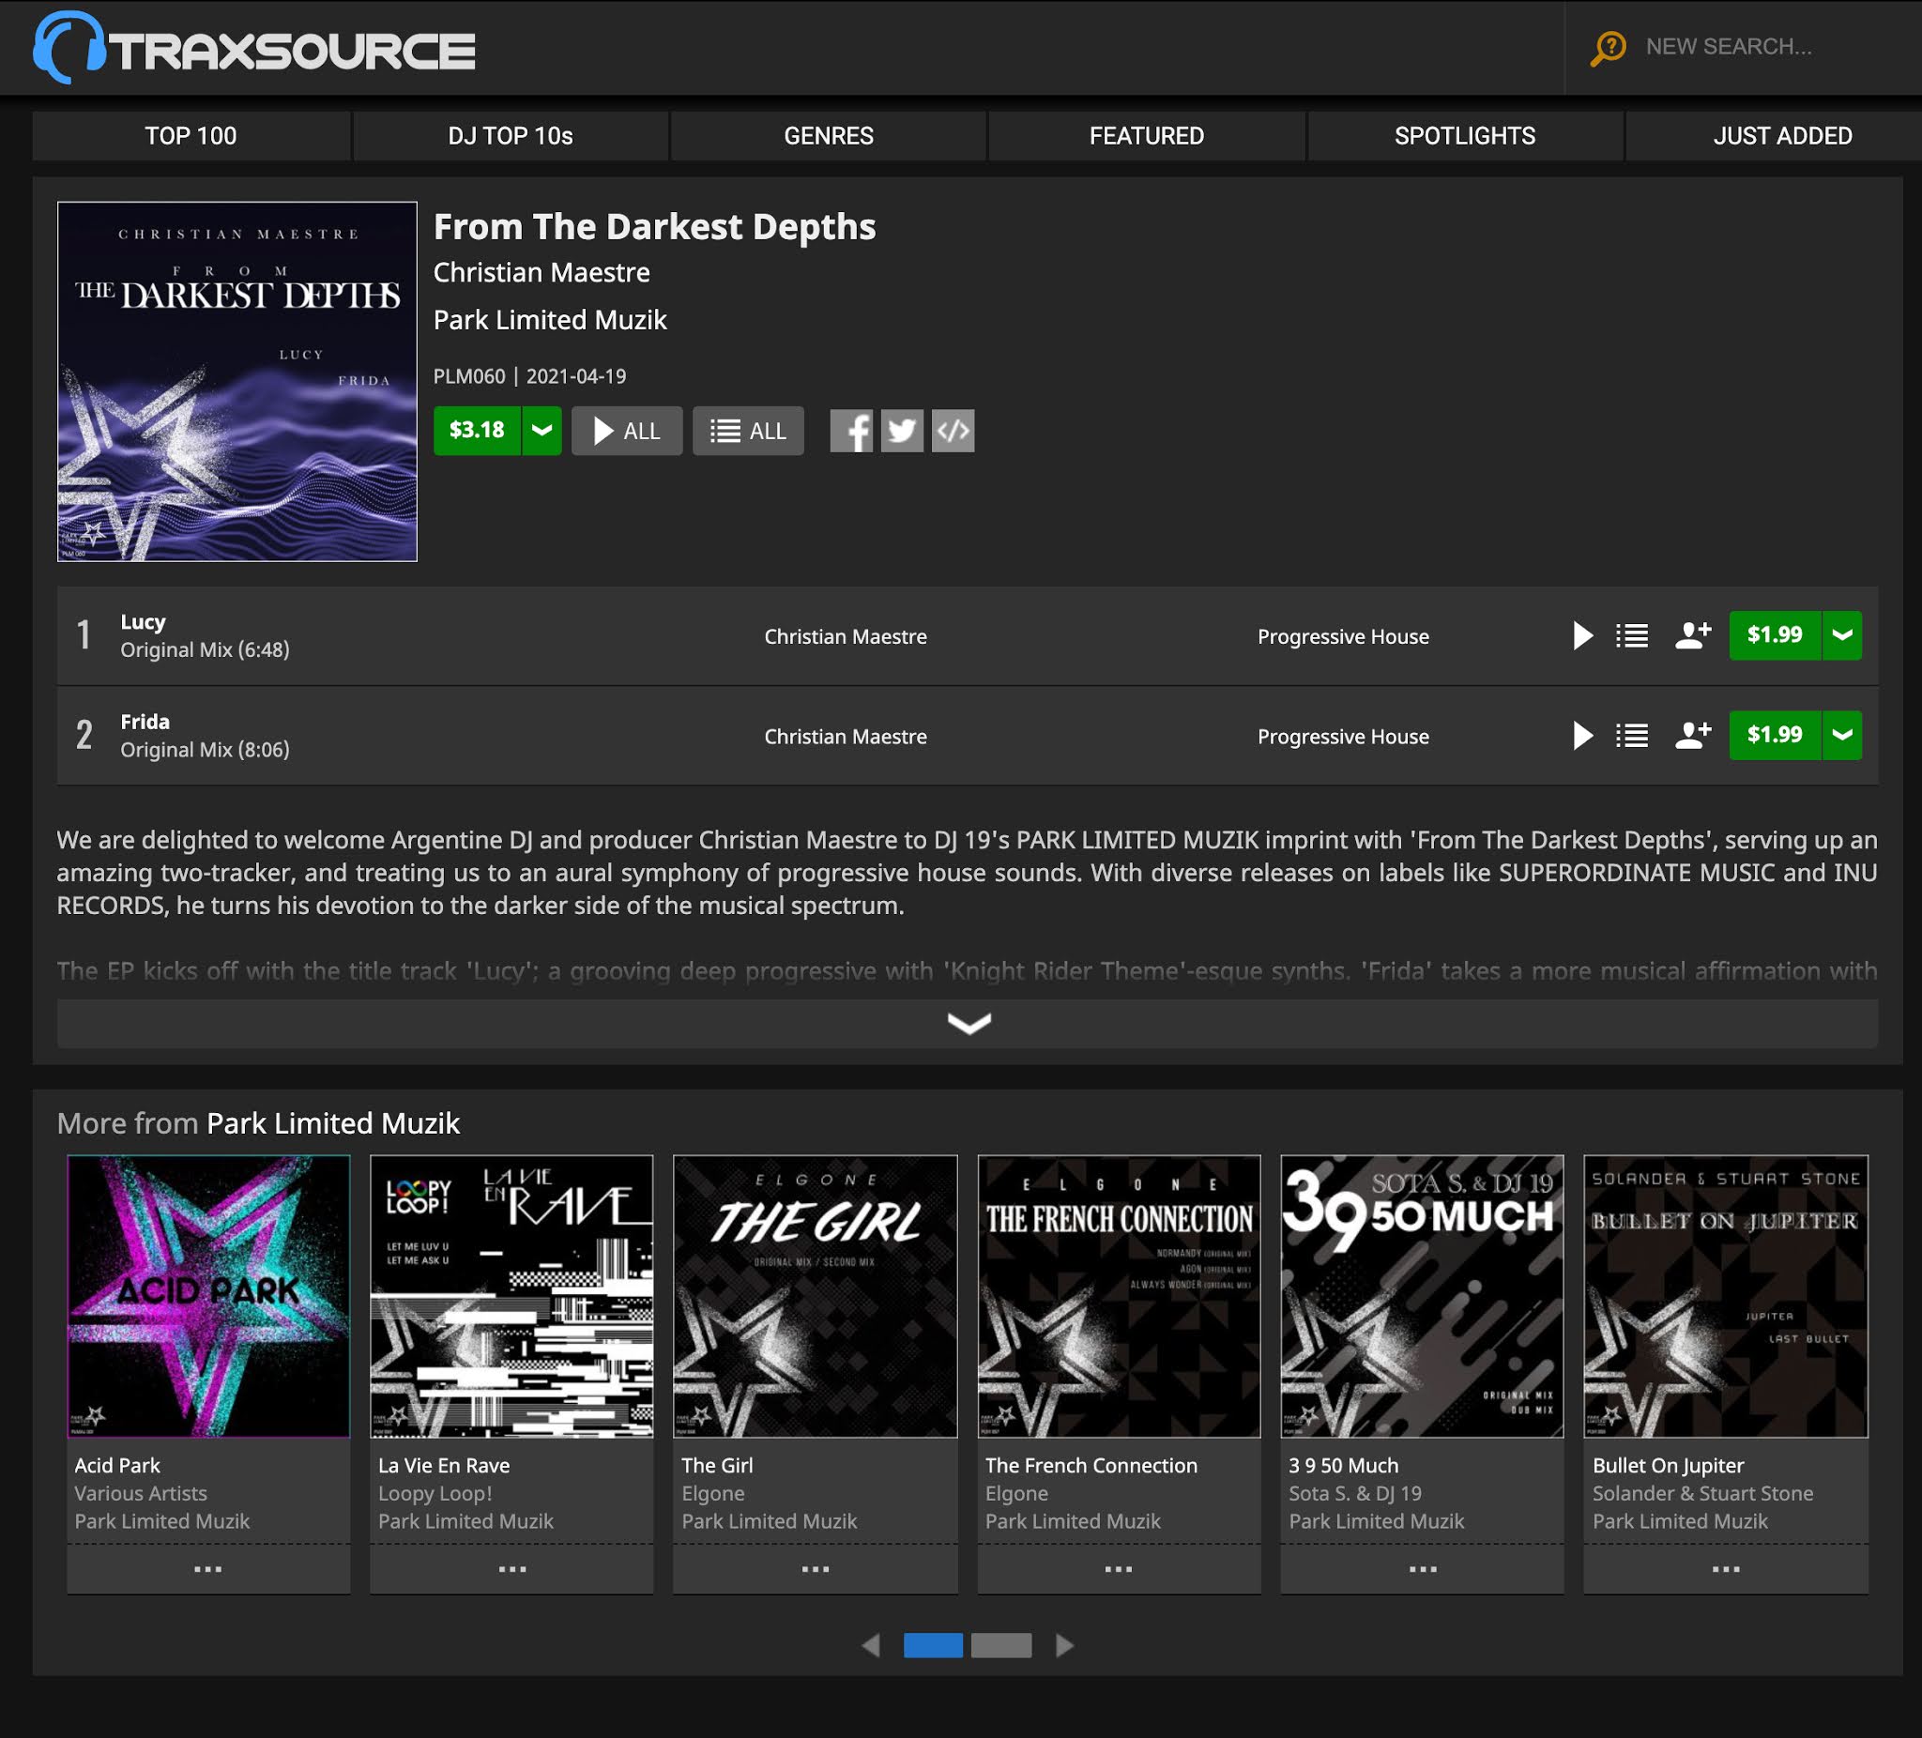Expand more options under The French Connection
This screenshot has height=1738, width=1922.
tap(1119, 1569)
